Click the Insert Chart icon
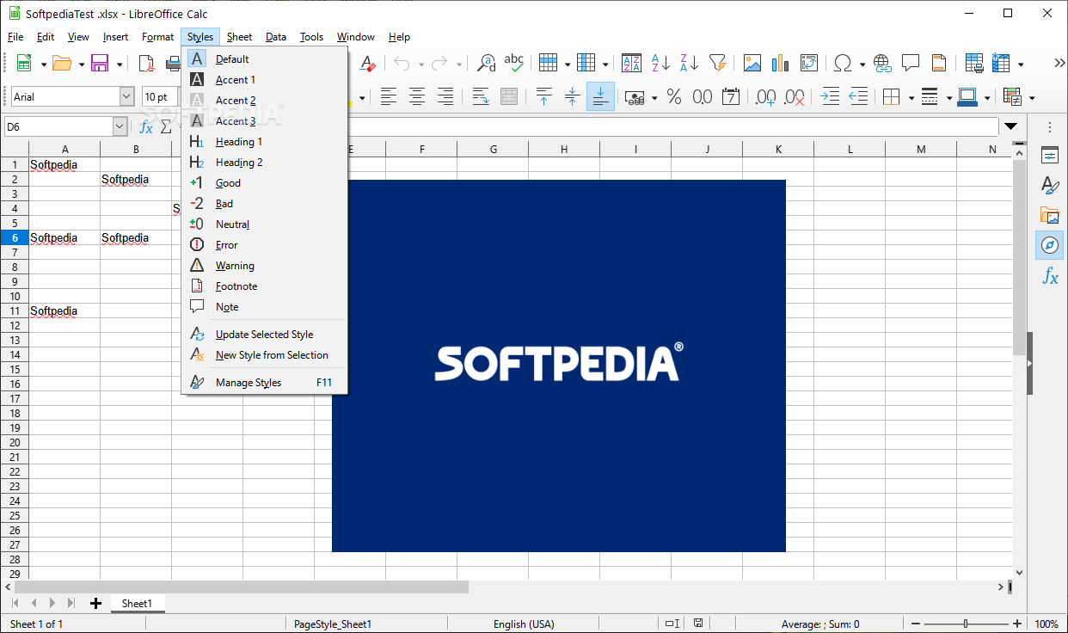Image resolution: width=1068 pixels, height=633 pixels. (x=781, y=63)
